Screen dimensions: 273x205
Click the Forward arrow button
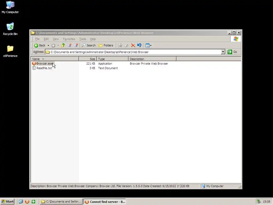pyautogui.click(x=53, y=45)
